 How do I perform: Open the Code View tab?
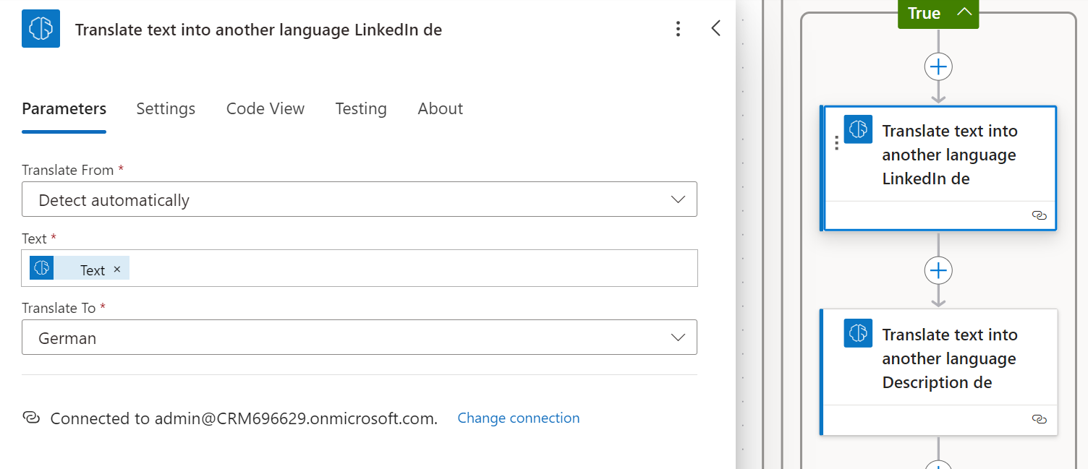[x=265, y=108]
